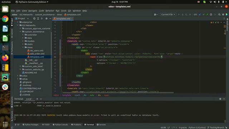The width and height of the screenshot is (229, 129).
Task: Open the warnings inspection indicator
Action: [x=215, y=22]
